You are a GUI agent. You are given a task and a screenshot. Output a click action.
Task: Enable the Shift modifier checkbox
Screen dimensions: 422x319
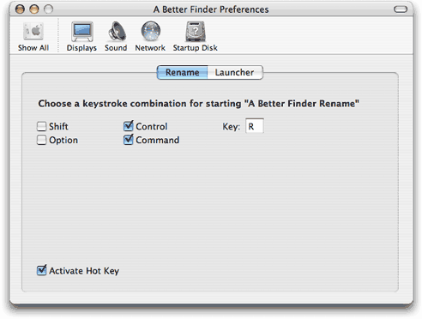[x=41, y=126]
